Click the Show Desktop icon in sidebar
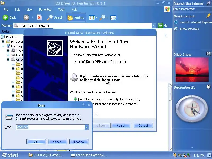The image size is (212, 159). (176, 28)
